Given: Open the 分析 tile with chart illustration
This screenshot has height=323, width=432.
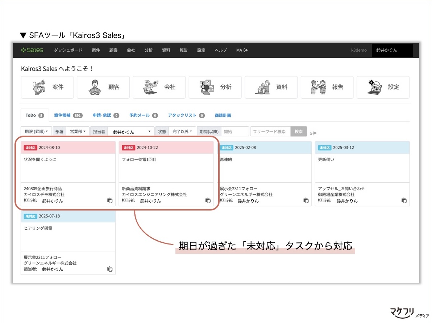Looking at the screenshot, I should point(215,87).
